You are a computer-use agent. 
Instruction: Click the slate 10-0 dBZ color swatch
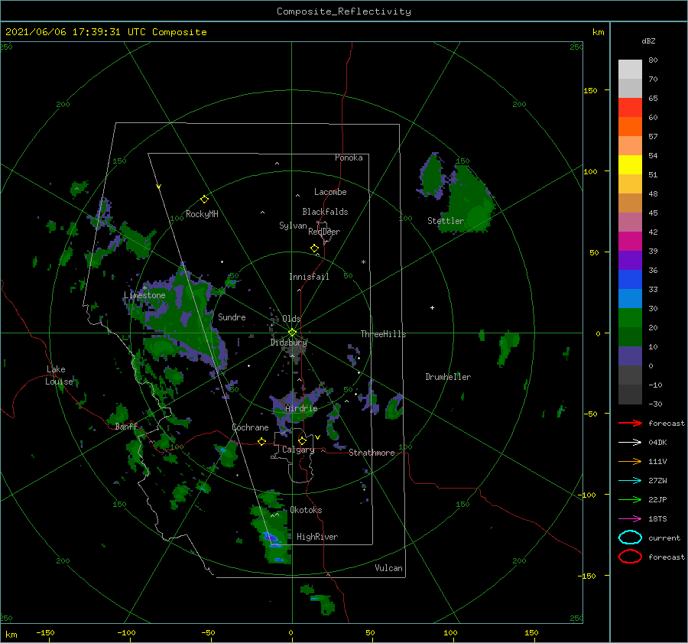tap(630, 356)
